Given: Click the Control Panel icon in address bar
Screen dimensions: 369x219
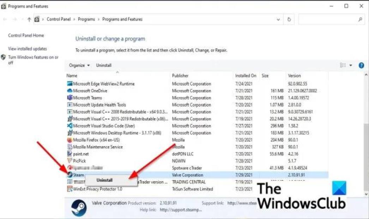Looking at the screenshot, I should click(37, 19).
